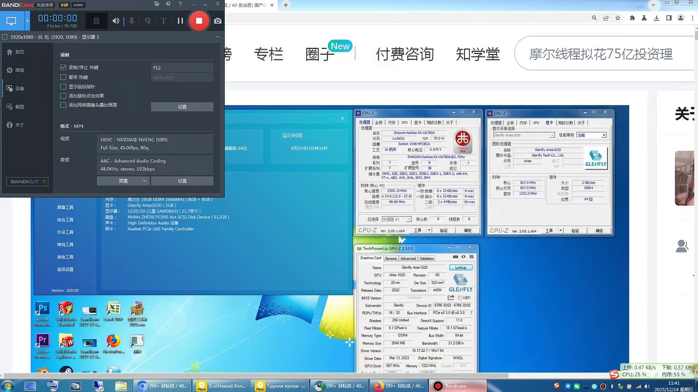The height and width of the screenshot is (392, 698).
Task: Enable the show mouse cursor checkbox
Action: 63,87
